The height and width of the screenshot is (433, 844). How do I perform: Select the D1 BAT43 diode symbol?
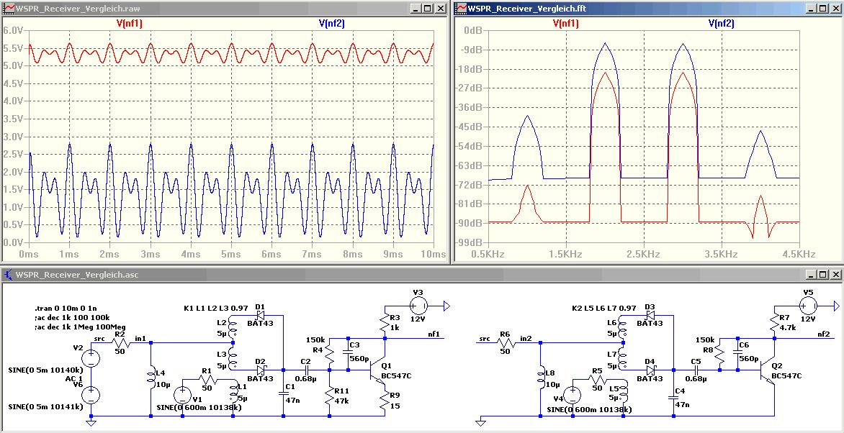click(x=260, y=315)
